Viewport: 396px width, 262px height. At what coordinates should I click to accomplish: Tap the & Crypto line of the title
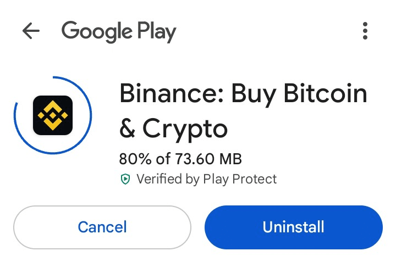point(173,129)
